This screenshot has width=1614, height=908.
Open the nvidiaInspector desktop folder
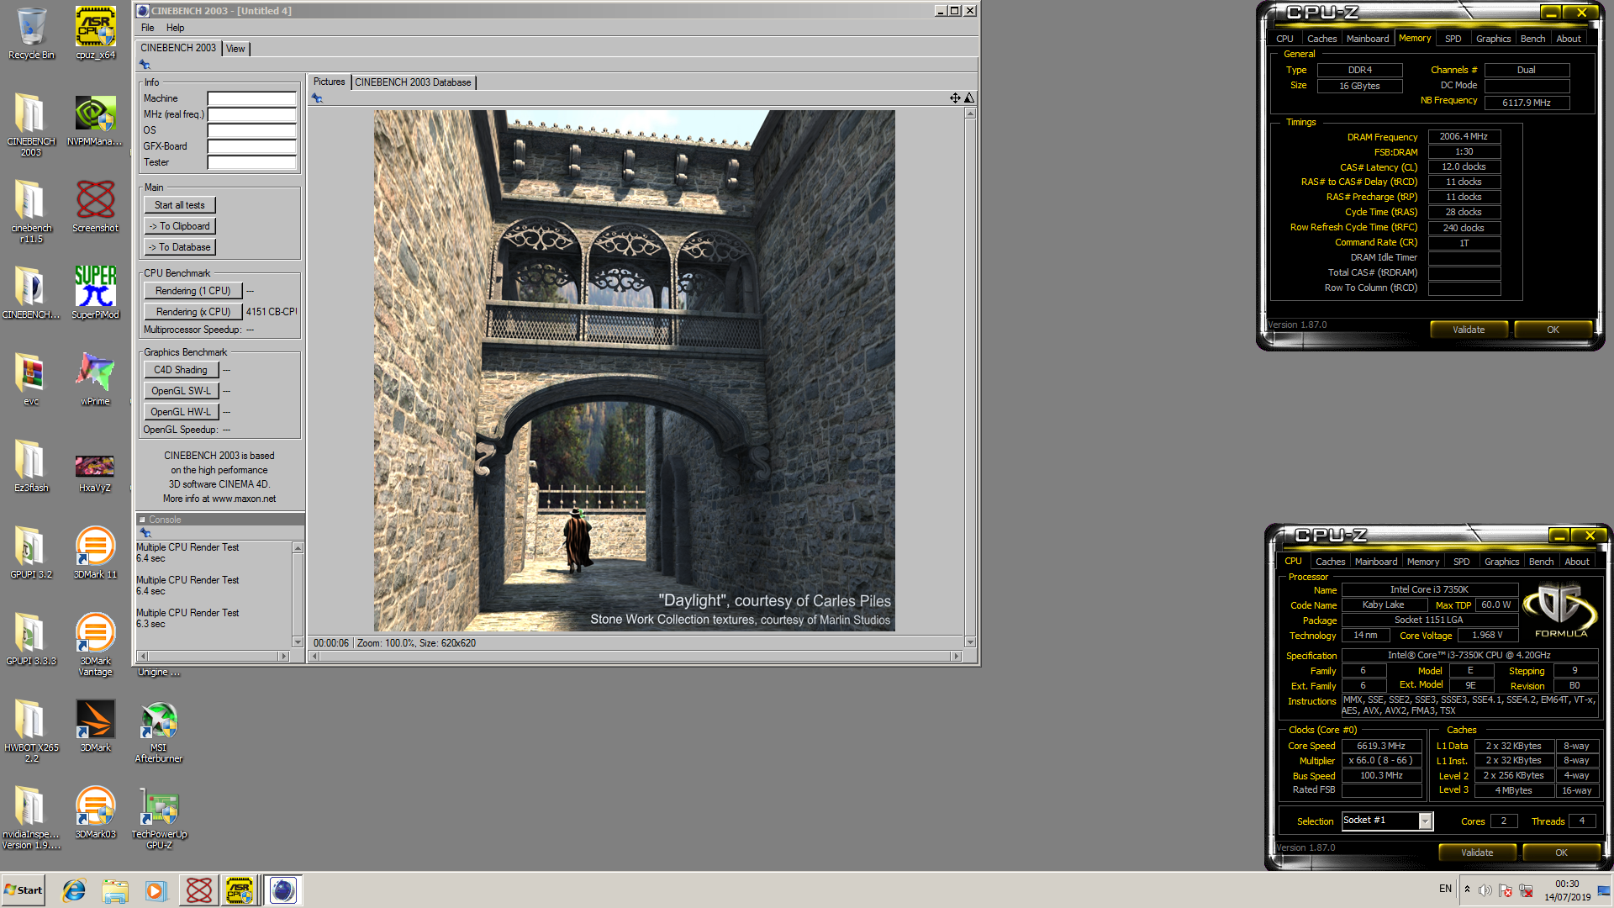click(31, 818)
